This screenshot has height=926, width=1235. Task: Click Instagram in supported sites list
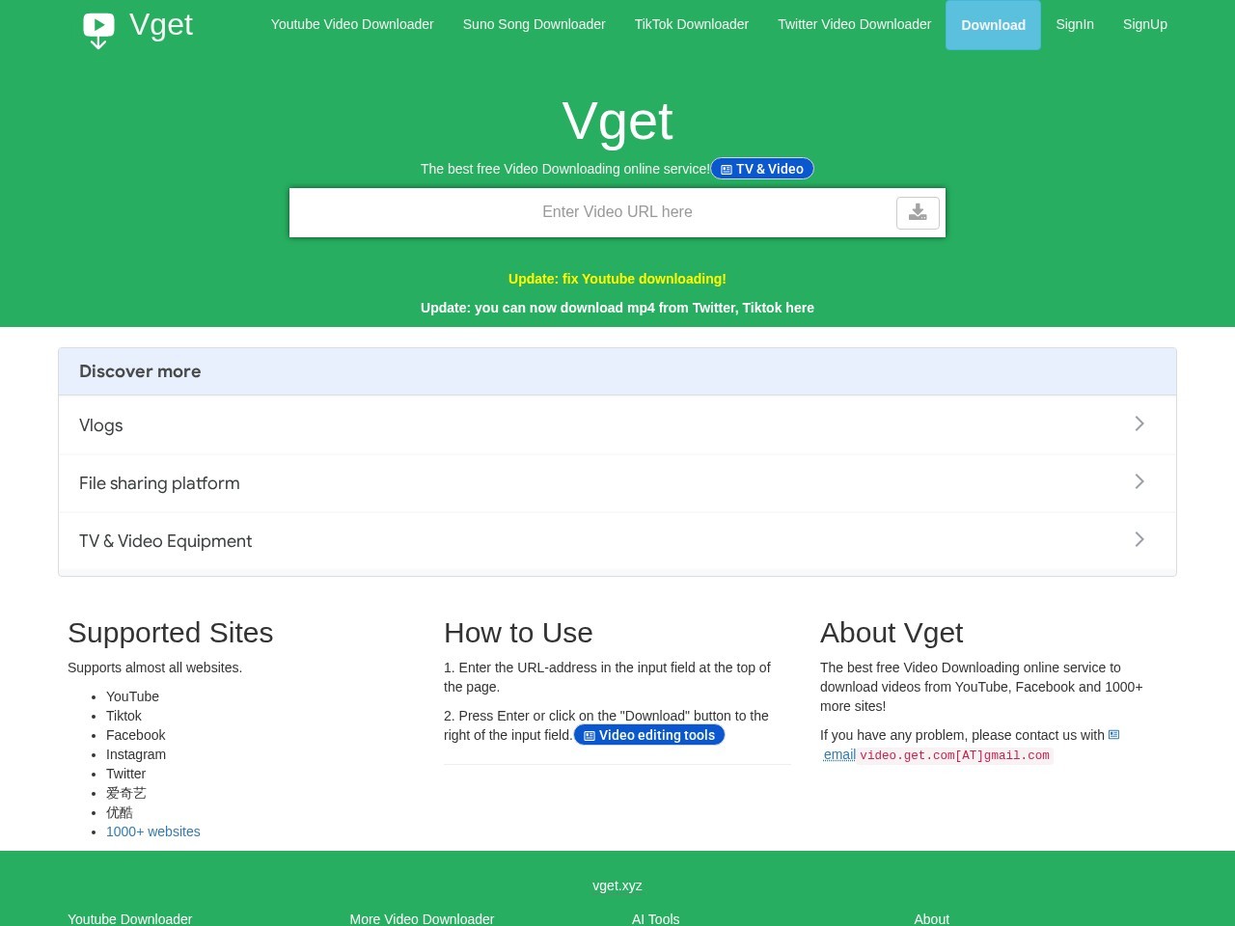[136, 754]
